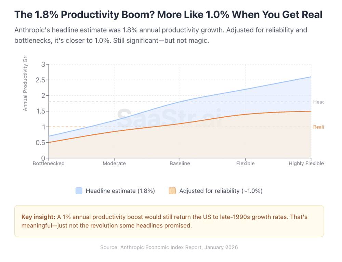Select the Highly Flexible x-axis label
Viewport: 342px width, 262px height.
[306, 163]
